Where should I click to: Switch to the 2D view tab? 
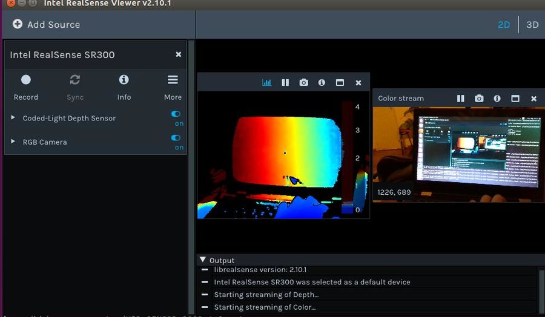(x=503, y=25)
